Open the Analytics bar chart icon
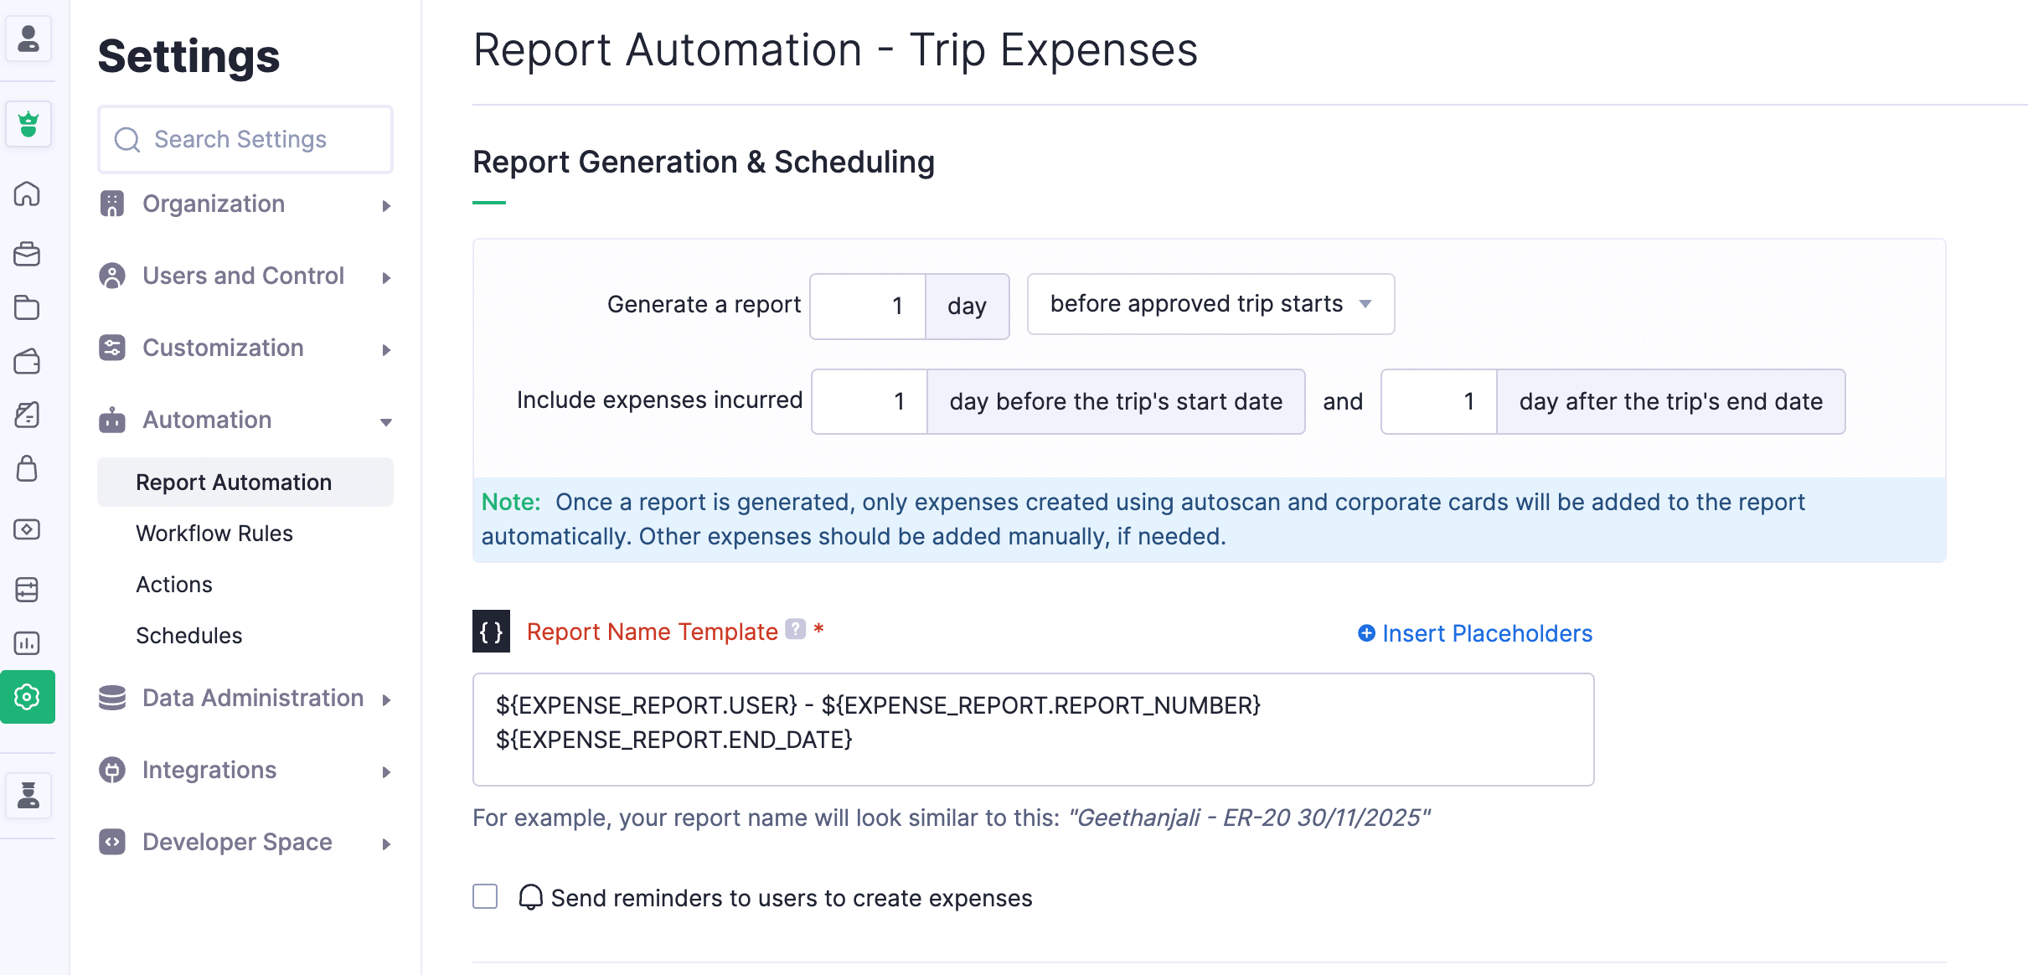 coord(28,643)
